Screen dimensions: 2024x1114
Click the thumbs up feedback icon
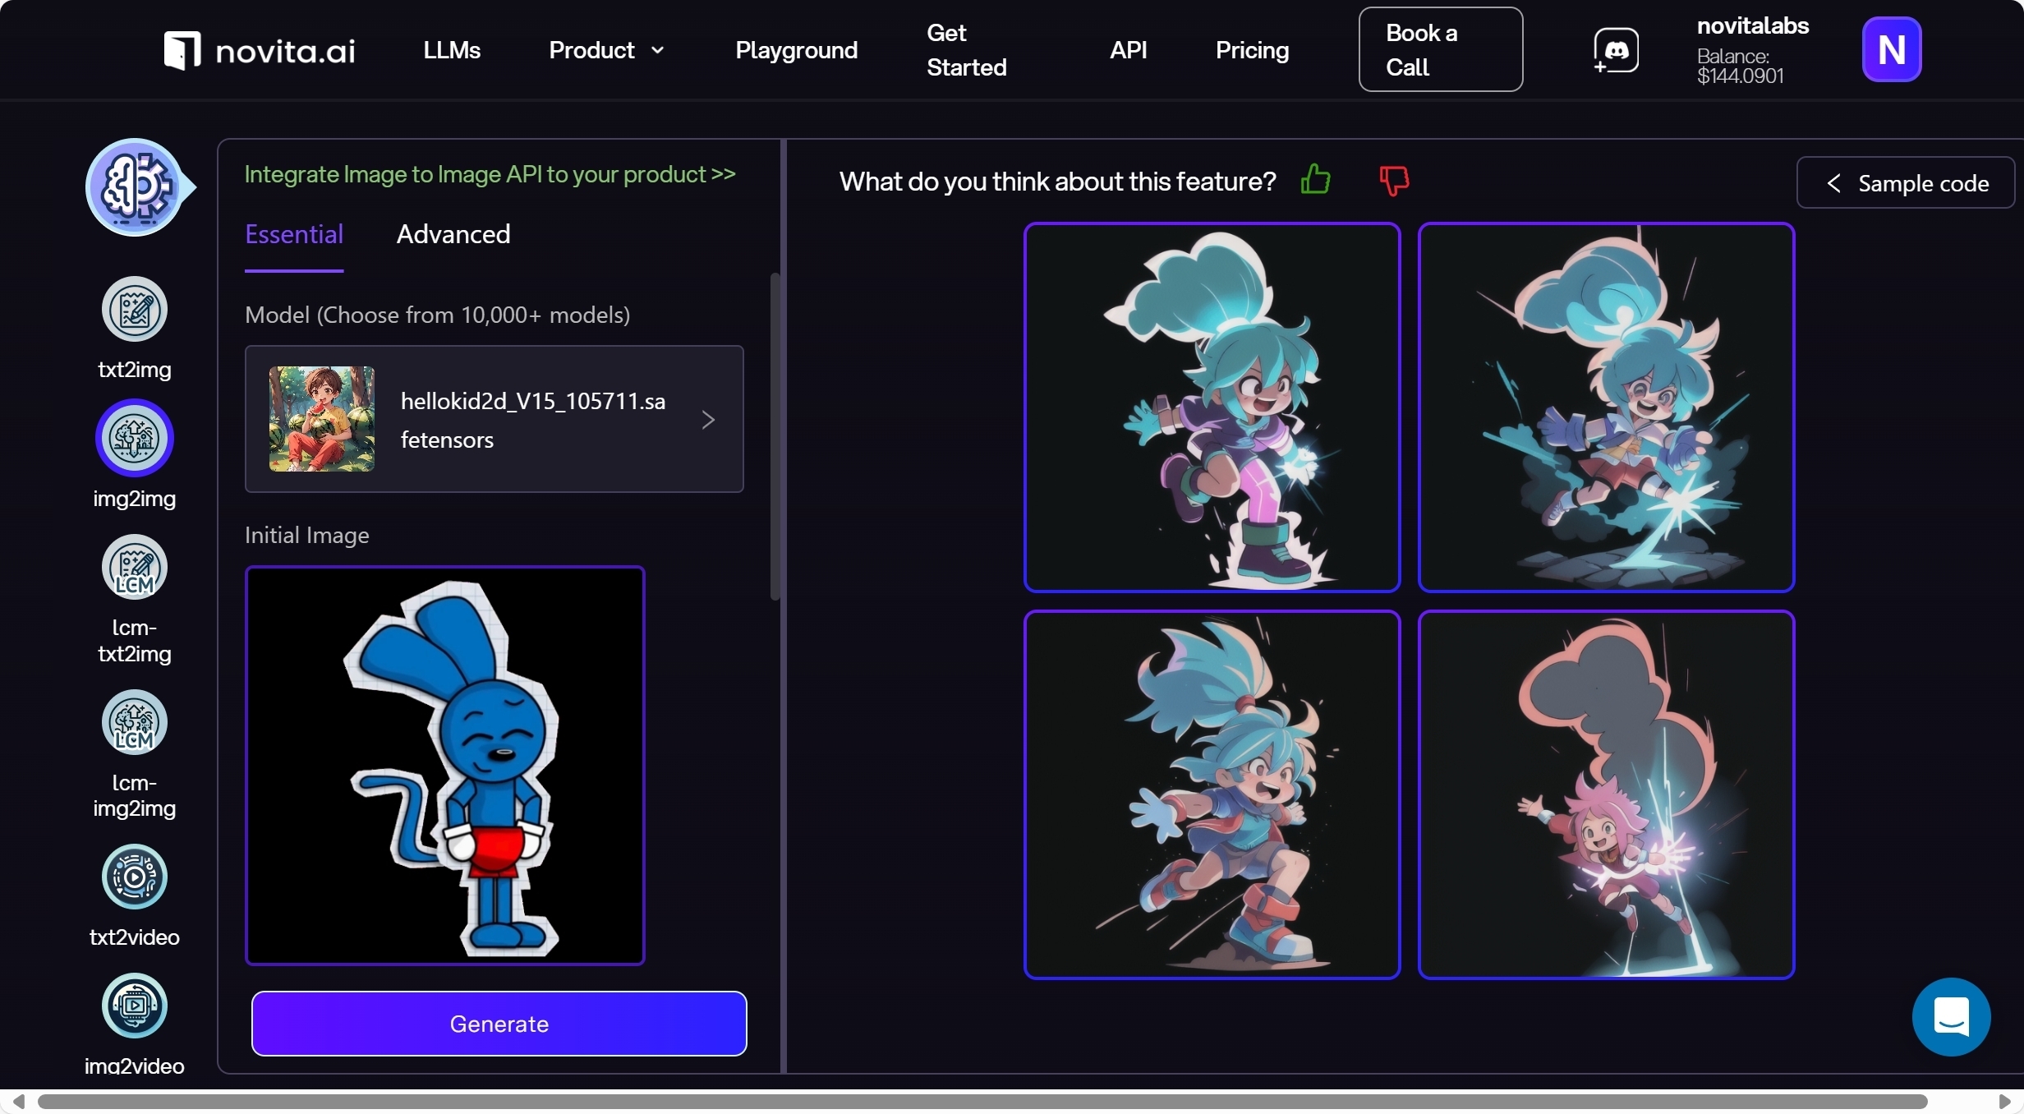[x=1316, y=180]
